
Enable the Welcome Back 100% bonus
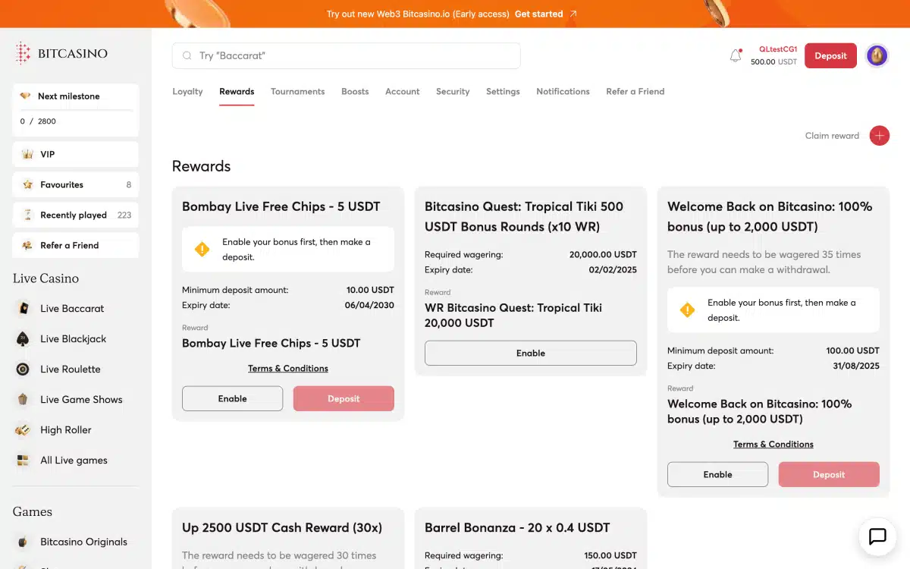coord(717,474)
